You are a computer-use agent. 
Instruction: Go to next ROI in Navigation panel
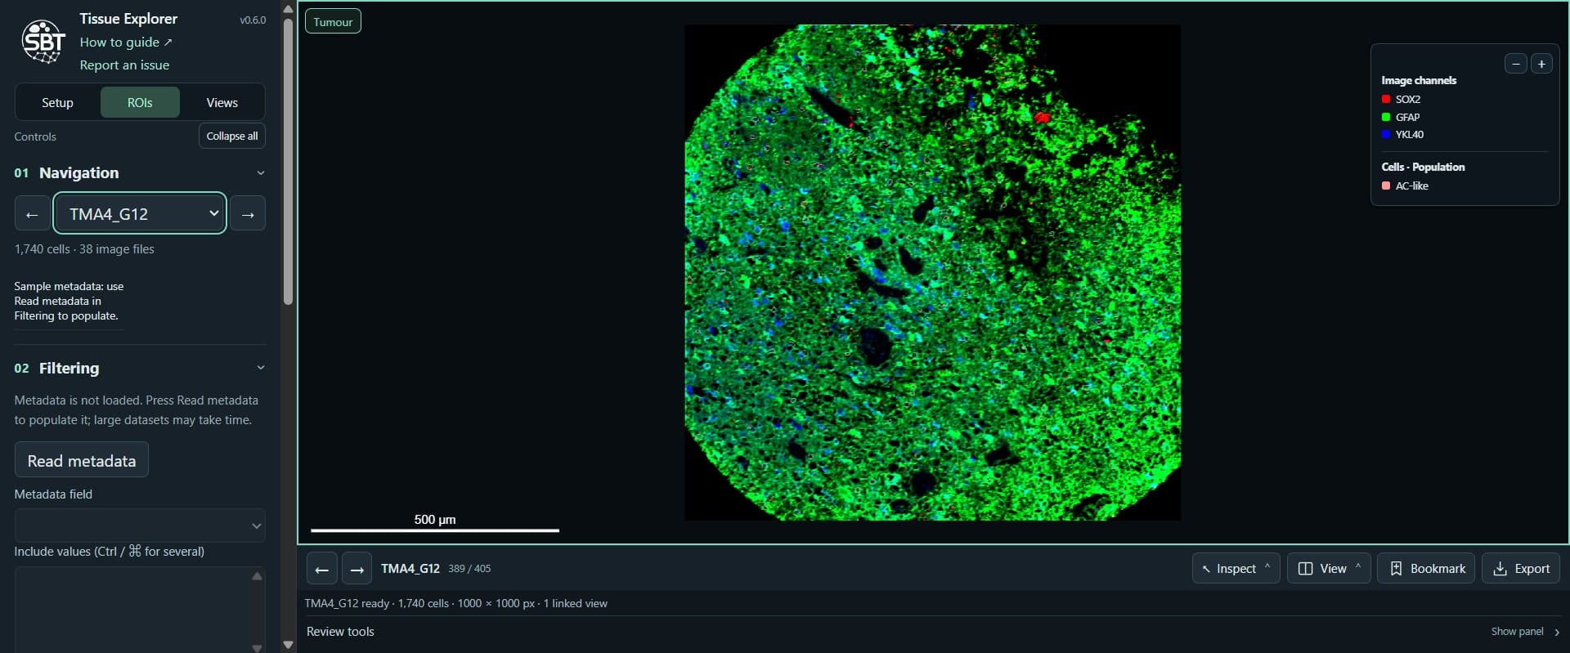click(x=248, y=214)
